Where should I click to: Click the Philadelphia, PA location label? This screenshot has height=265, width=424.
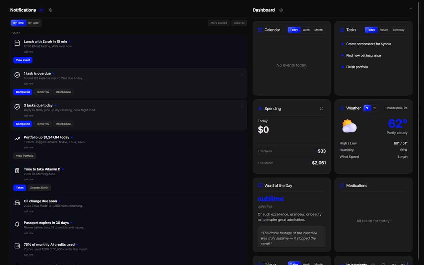click(x=396, y=108)
